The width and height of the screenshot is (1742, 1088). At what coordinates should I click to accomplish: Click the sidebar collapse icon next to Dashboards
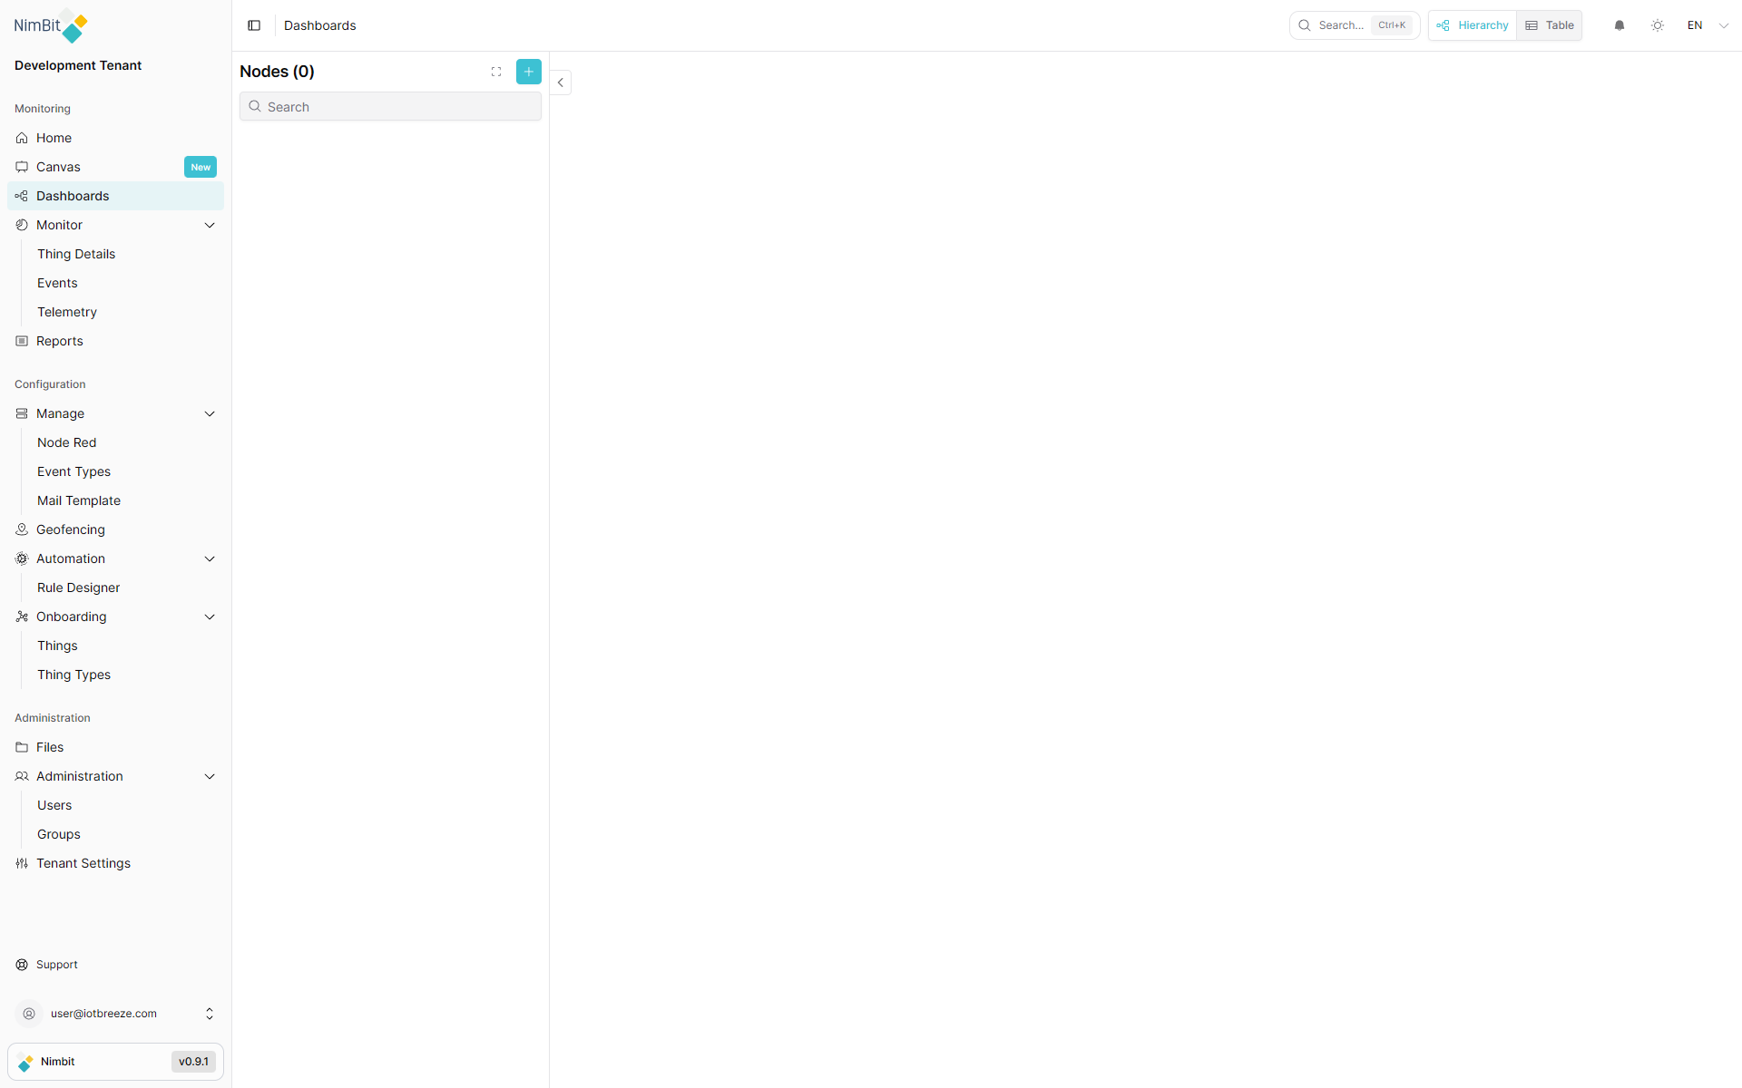tap(254, 25)
